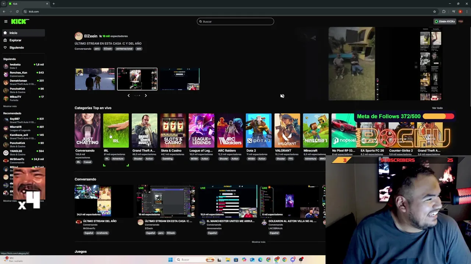Open EL MANCHESTER UNITED ME ARRUI... stream
Screen dimensions: 471x264
[x=228, y=201]
